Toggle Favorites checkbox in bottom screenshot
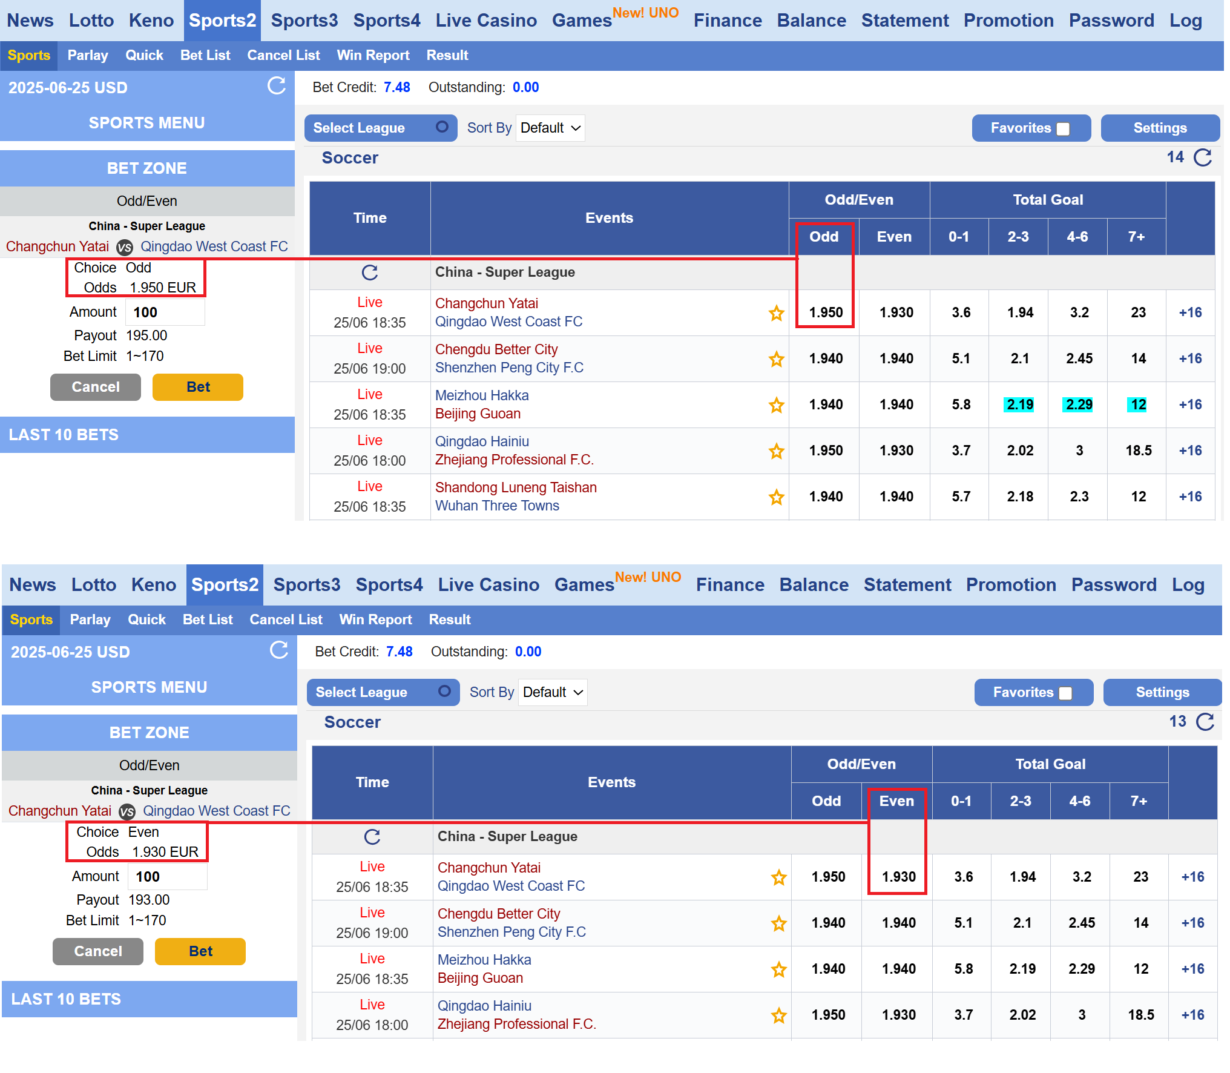1230x1073 pixels. [1065, 693]
